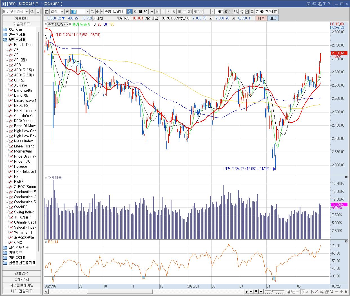Click the speaker sound icon
Viewport: 350px width, 296px height.
point(98,12)
